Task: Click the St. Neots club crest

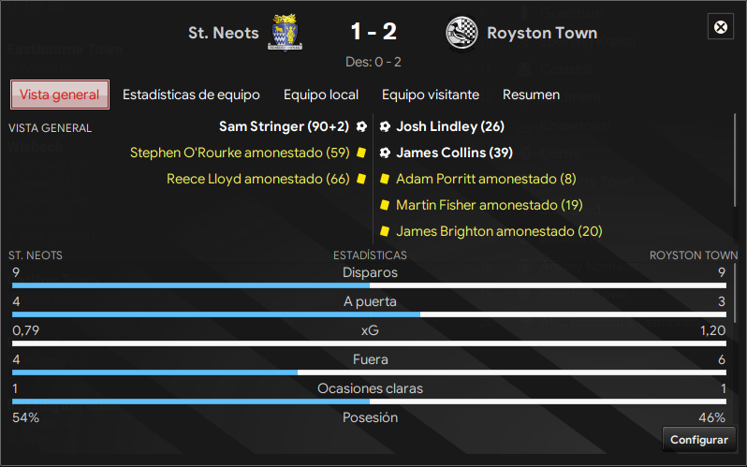Action: tap(285, 33)
